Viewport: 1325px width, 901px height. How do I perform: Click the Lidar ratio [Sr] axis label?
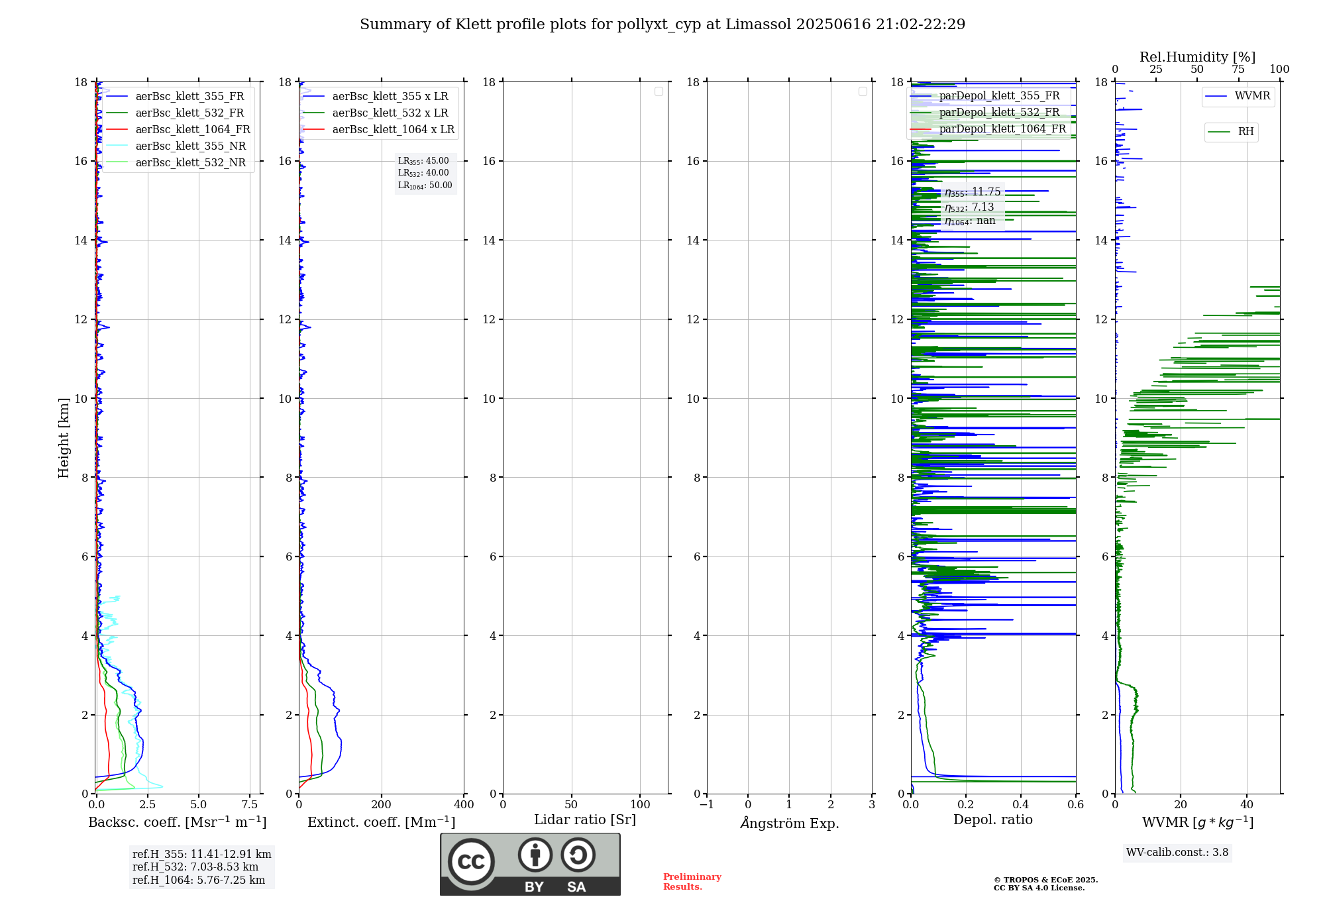pos(585,820)
